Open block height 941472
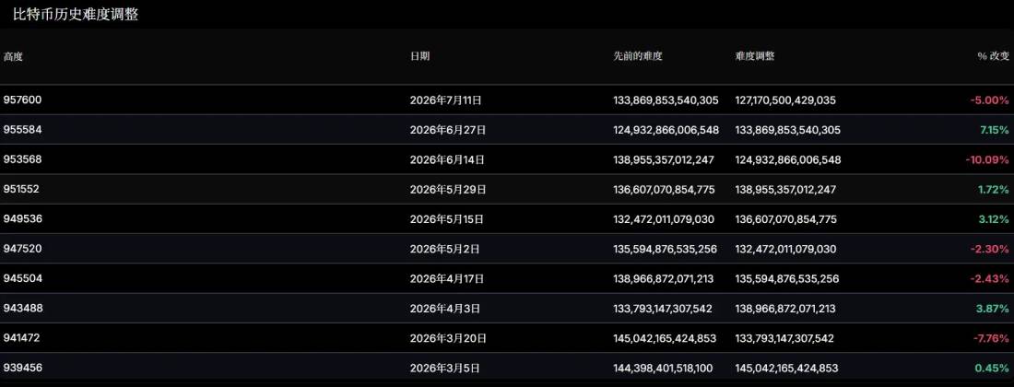 22,338
